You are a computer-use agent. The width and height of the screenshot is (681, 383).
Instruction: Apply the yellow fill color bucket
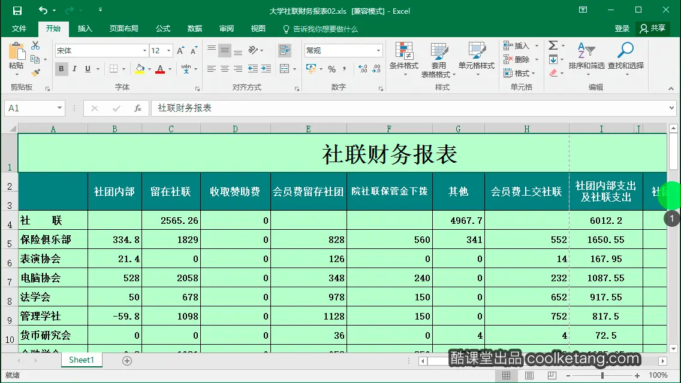click(140, 69)
